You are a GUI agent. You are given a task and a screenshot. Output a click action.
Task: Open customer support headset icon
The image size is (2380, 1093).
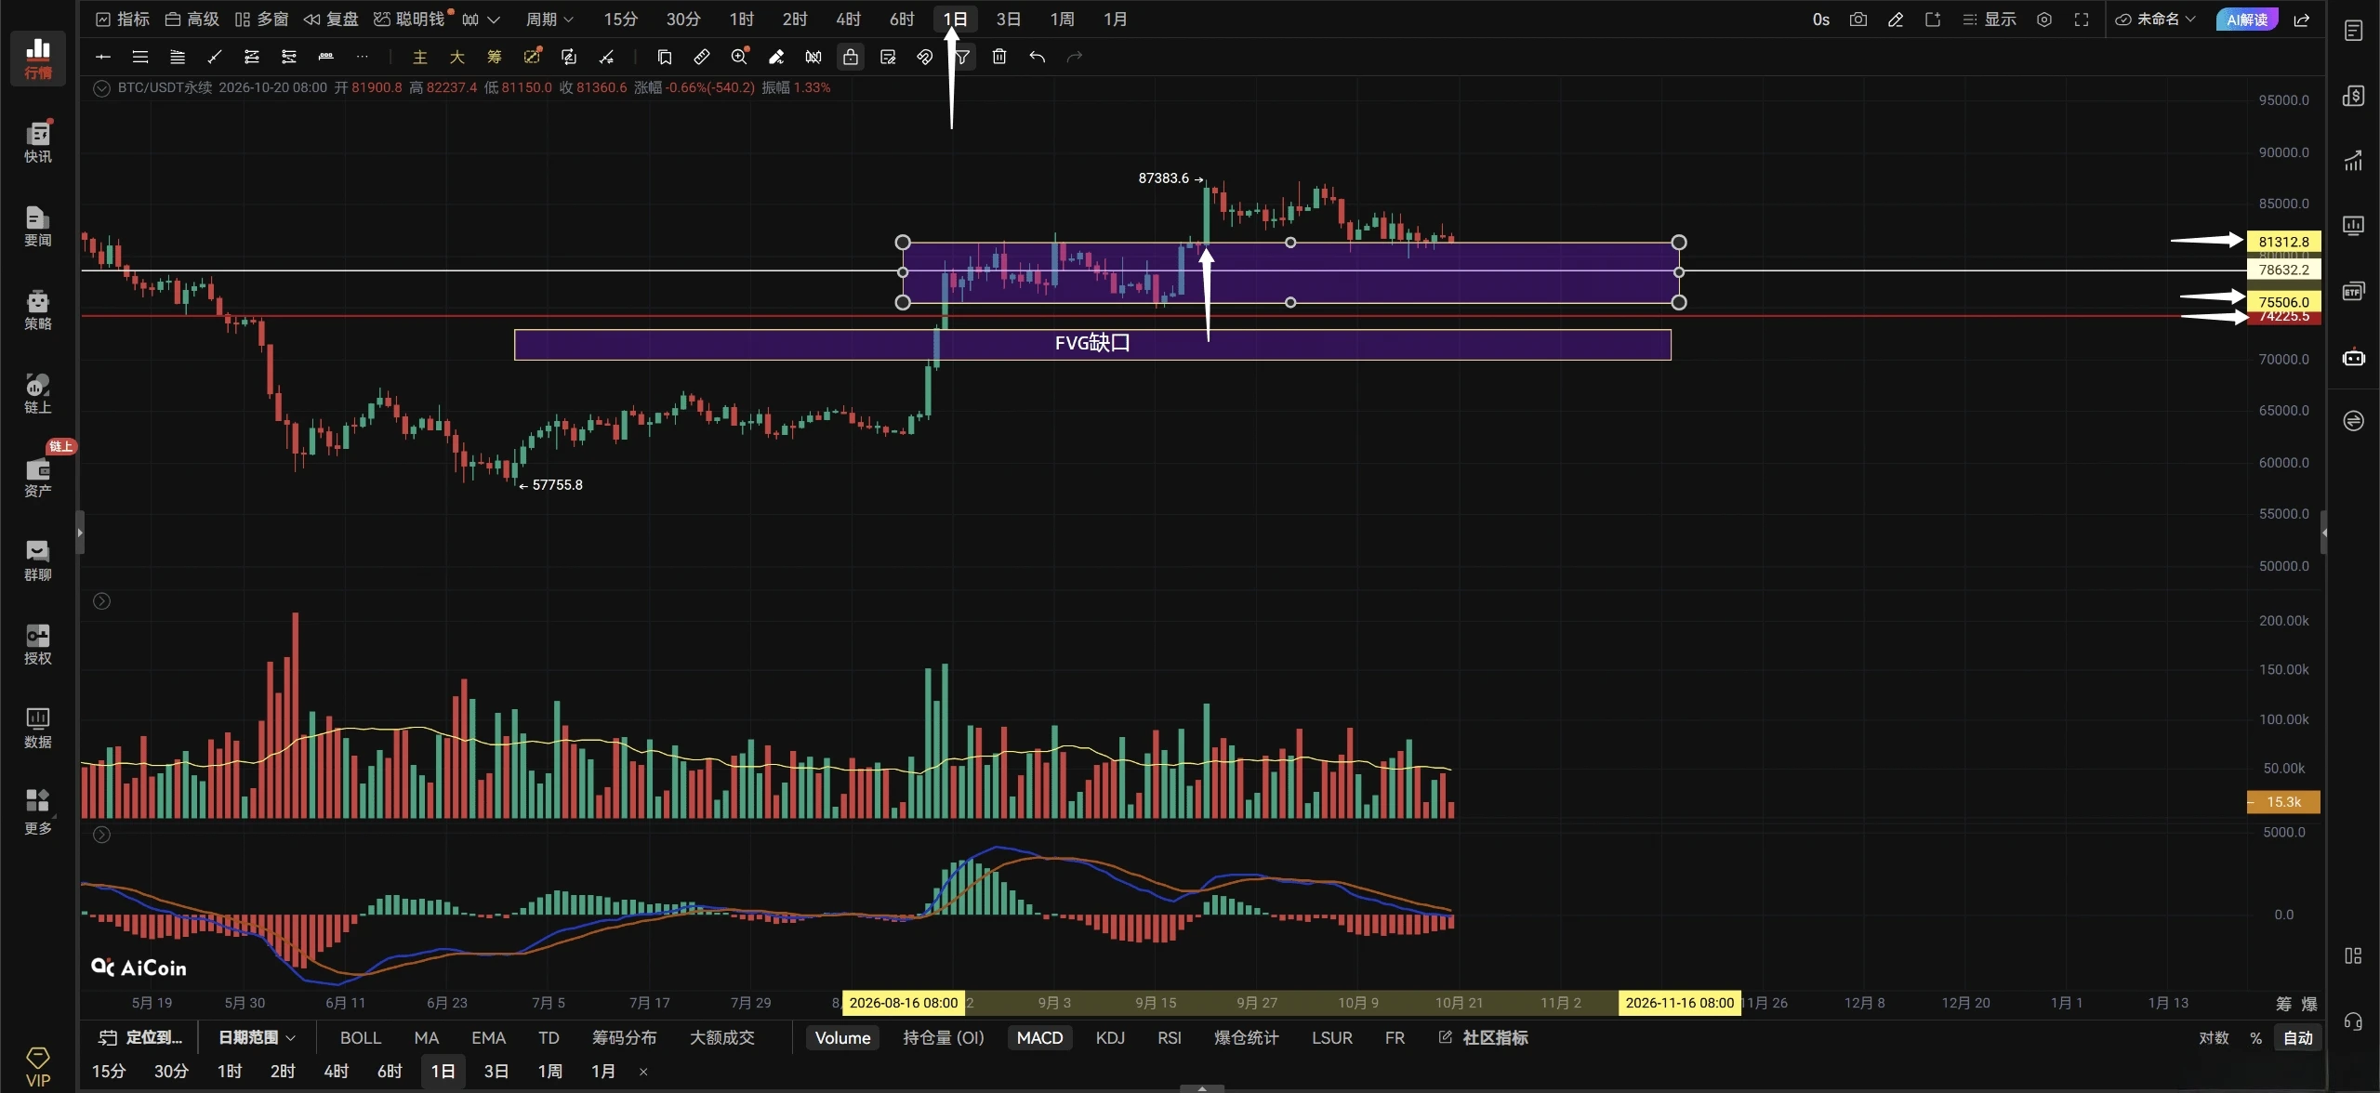coord(2353,1021)
